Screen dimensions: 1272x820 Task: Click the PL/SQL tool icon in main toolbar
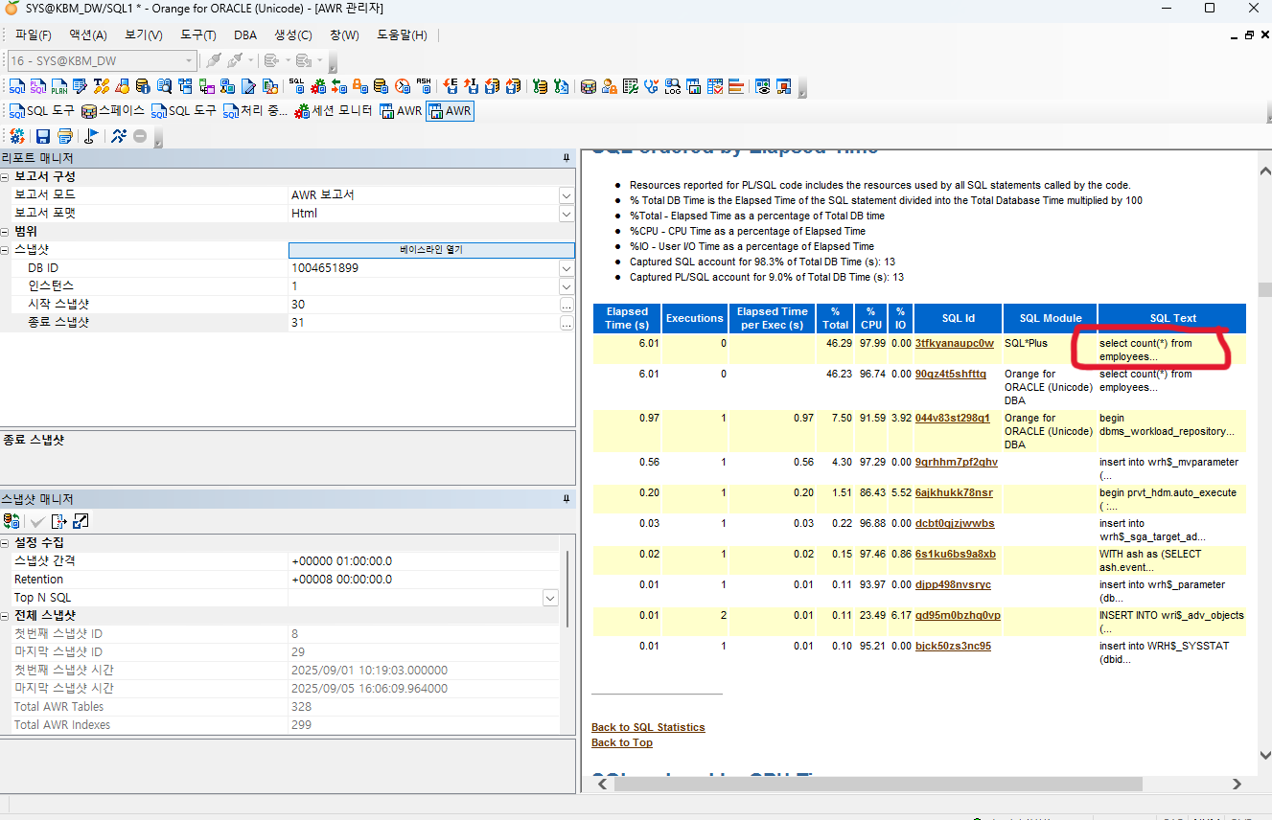[37, 86]
